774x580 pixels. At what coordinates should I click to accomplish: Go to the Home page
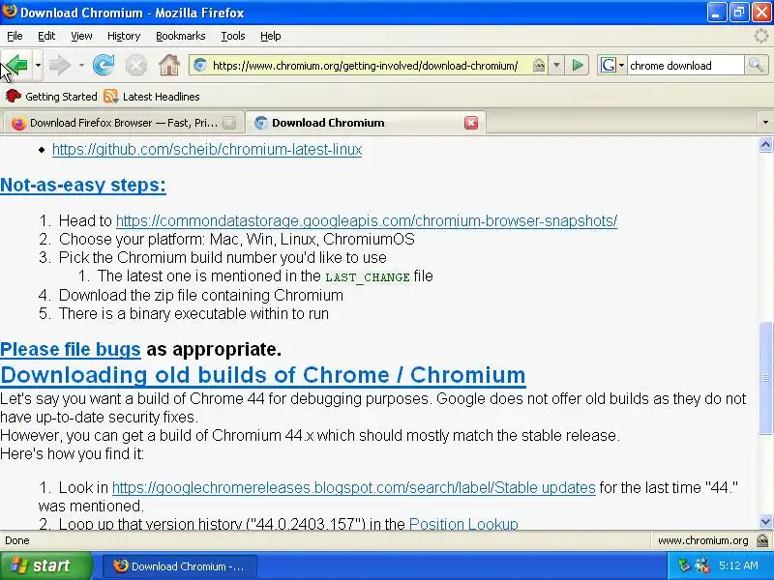[168, 65]
